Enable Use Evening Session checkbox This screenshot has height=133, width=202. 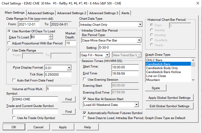(85, 79)
